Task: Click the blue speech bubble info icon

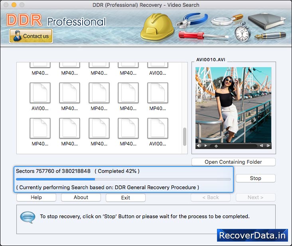Action: click(28, 217)
